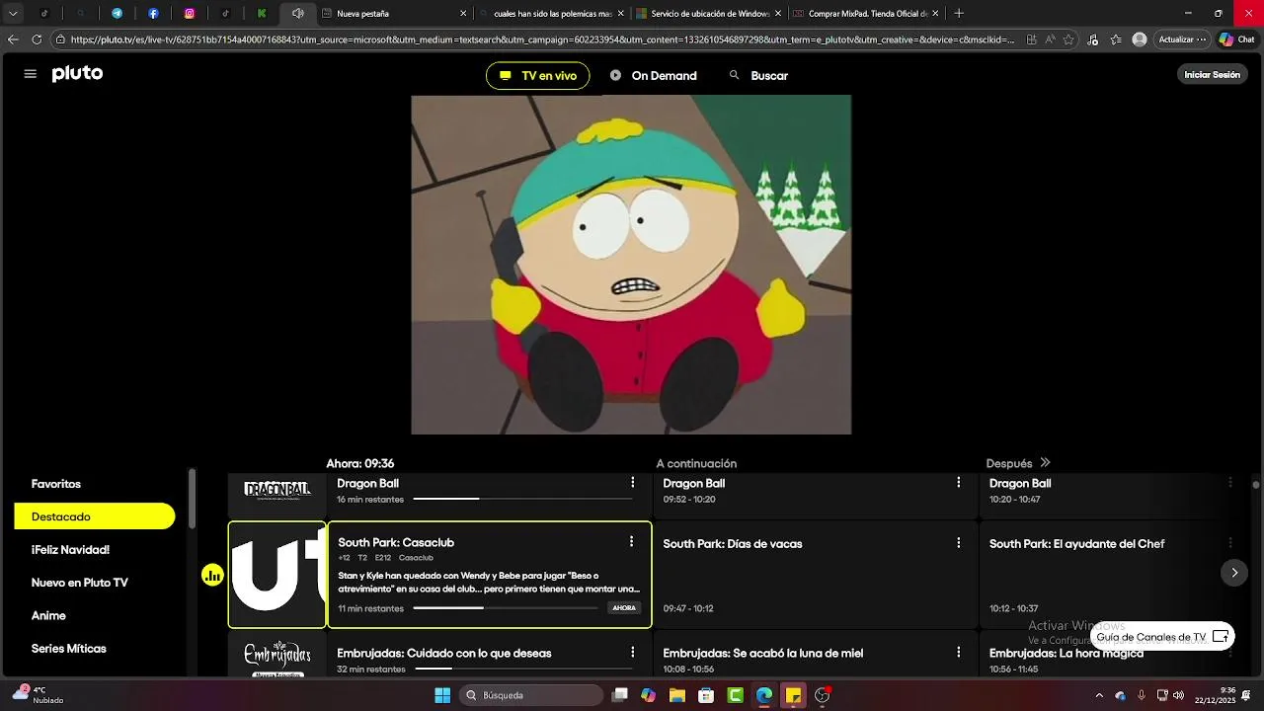
Task: Open pinned Facebook tab
Action: tap(153, 14)
